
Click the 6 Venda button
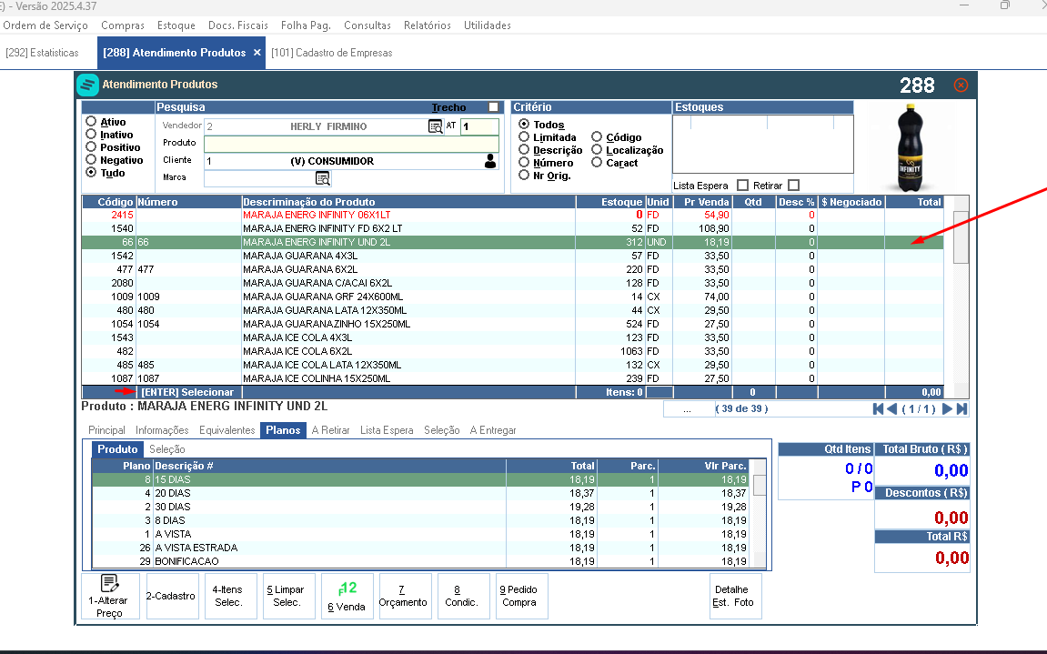(347, 596)
